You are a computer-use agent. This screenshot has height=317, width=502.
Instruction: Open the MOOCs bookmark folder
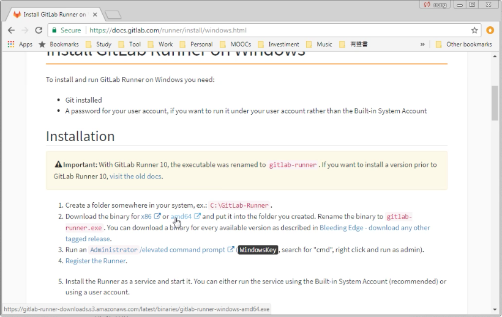[236, 44]
